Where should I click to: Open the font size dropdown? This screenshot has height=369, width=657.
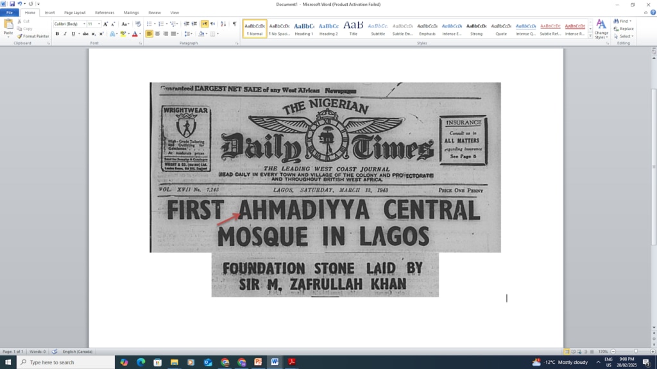pos(99,24)
